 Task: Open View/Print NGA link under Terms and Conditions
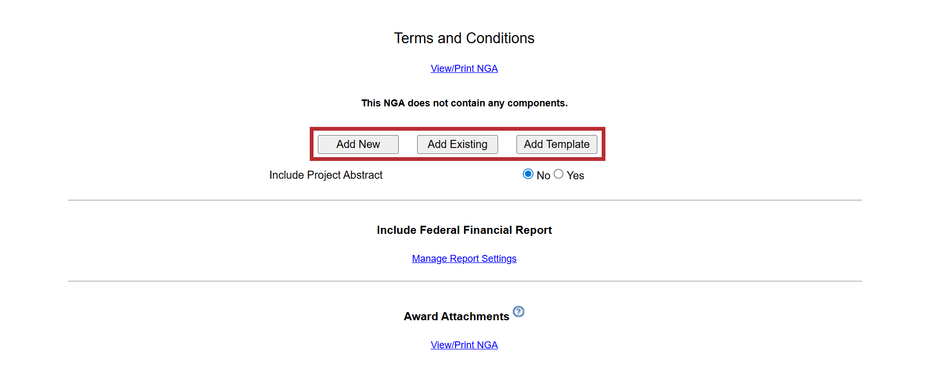(x=464, y=69)
